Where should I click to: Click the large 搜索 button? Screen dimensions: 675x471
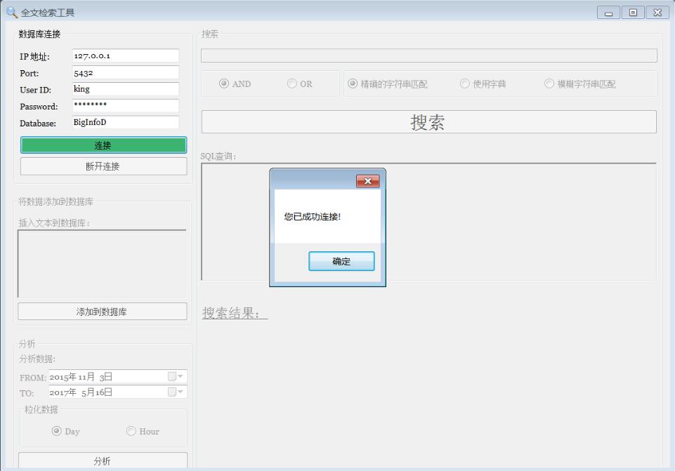tap(428, 122)
